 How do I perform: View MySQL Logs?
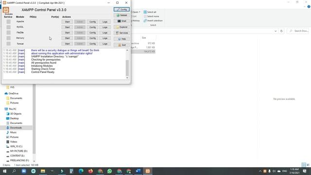click(x=105, y=27)
